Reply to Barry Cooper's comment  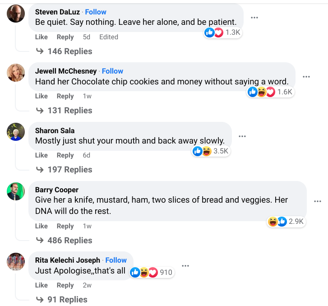(65, 226)
